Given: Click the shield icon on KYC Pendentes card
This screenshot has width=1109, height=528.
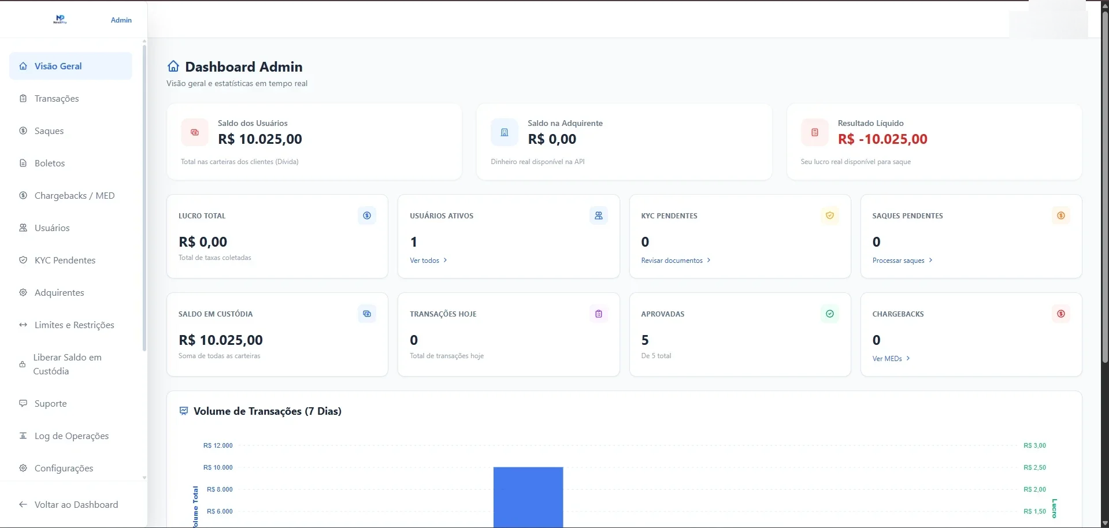Looking at the screenshot, I should pos(830,215).
